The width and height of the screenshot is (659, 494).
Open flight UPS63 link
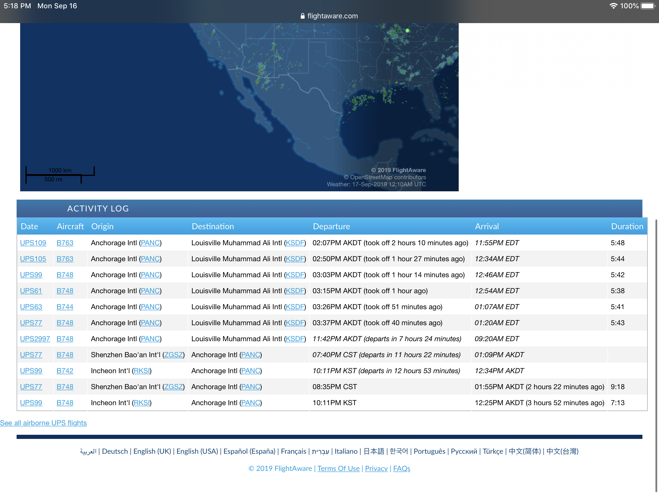(x=31, y=307)
